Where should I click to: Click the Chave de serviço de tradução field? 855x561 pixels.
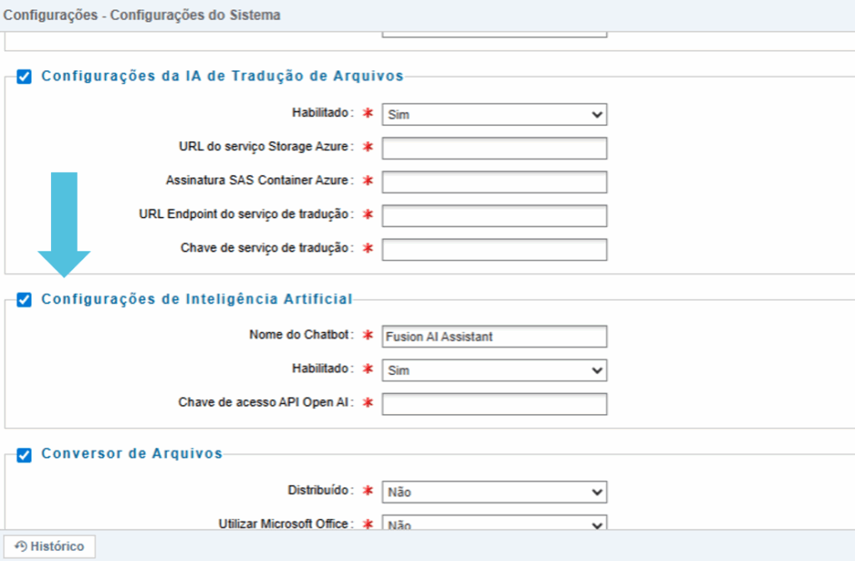[x=493, y=249]
